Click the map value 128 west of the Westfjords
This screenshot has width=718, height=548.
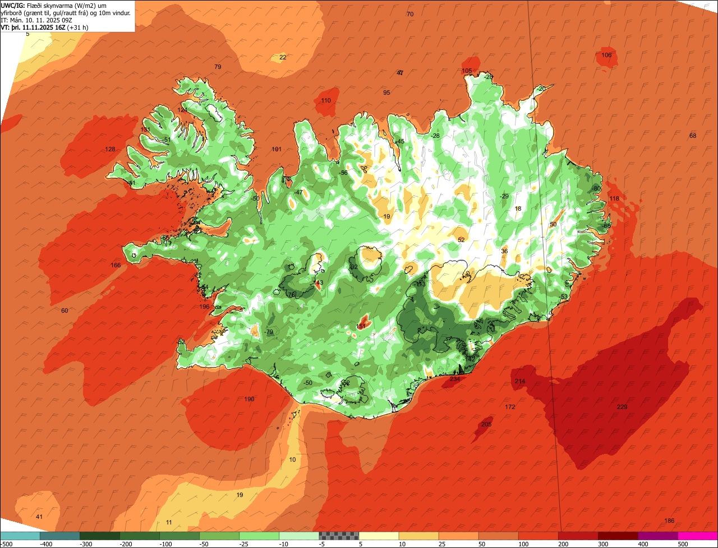(110, 149)
